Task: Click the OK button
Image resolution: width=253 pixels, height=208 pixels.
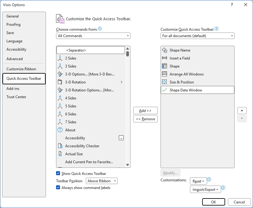Action: pyautogui.click(x=213, y=202)
